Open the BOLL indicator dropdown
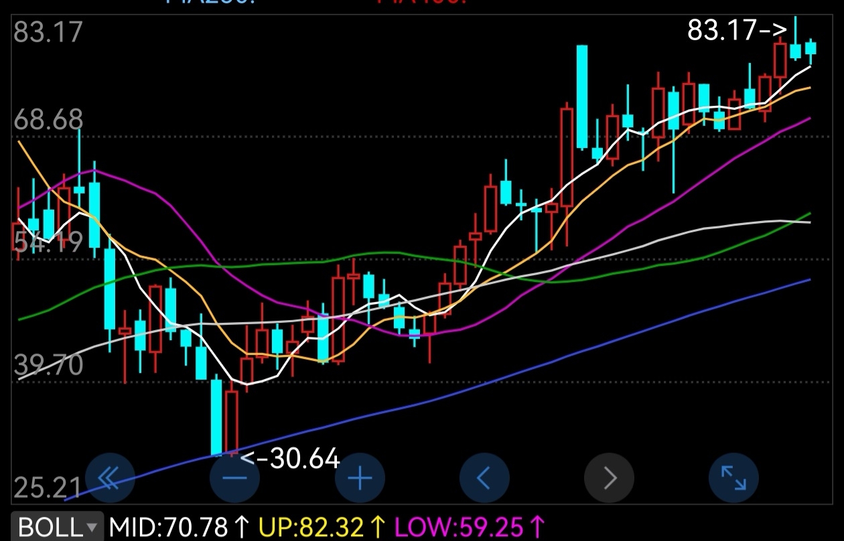 58,527
